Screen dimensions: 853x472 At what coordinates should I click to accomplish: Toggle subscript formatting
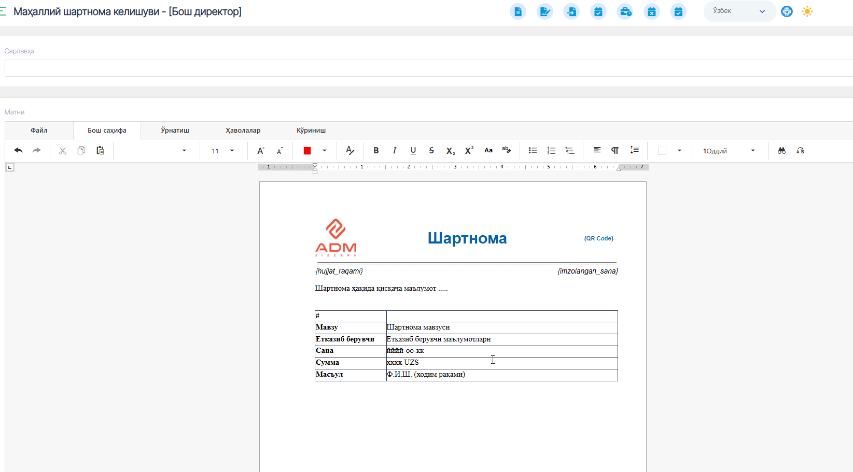click(x=450, y=151)
